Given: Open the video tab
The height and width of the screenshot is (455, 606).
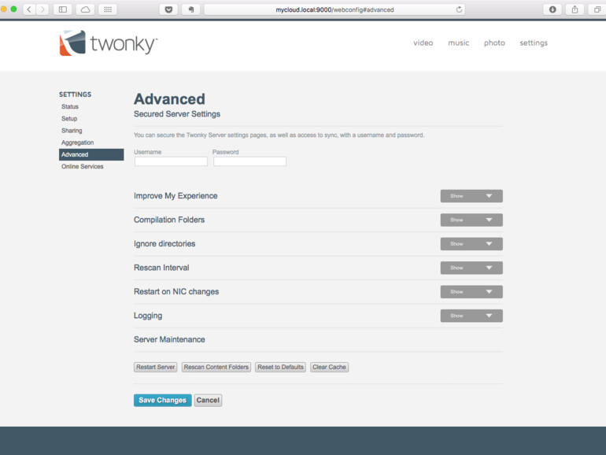Looking at the screenshot, I should (x=423, y=43).
